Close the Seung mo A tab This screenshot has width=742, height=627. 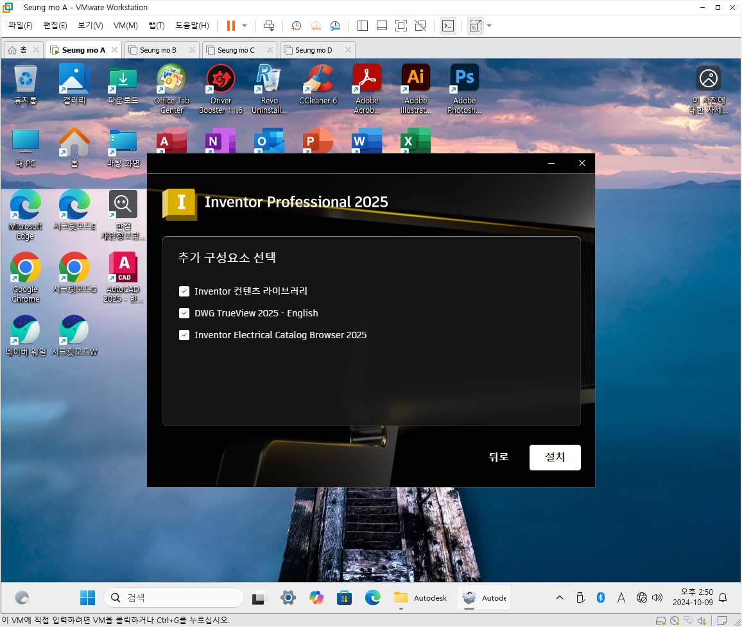point(114,49)
